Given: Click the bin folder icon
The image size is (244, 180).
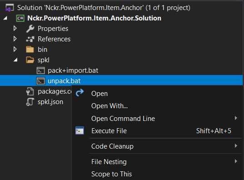Looking at the screenshot, I should tap(30, 50).
